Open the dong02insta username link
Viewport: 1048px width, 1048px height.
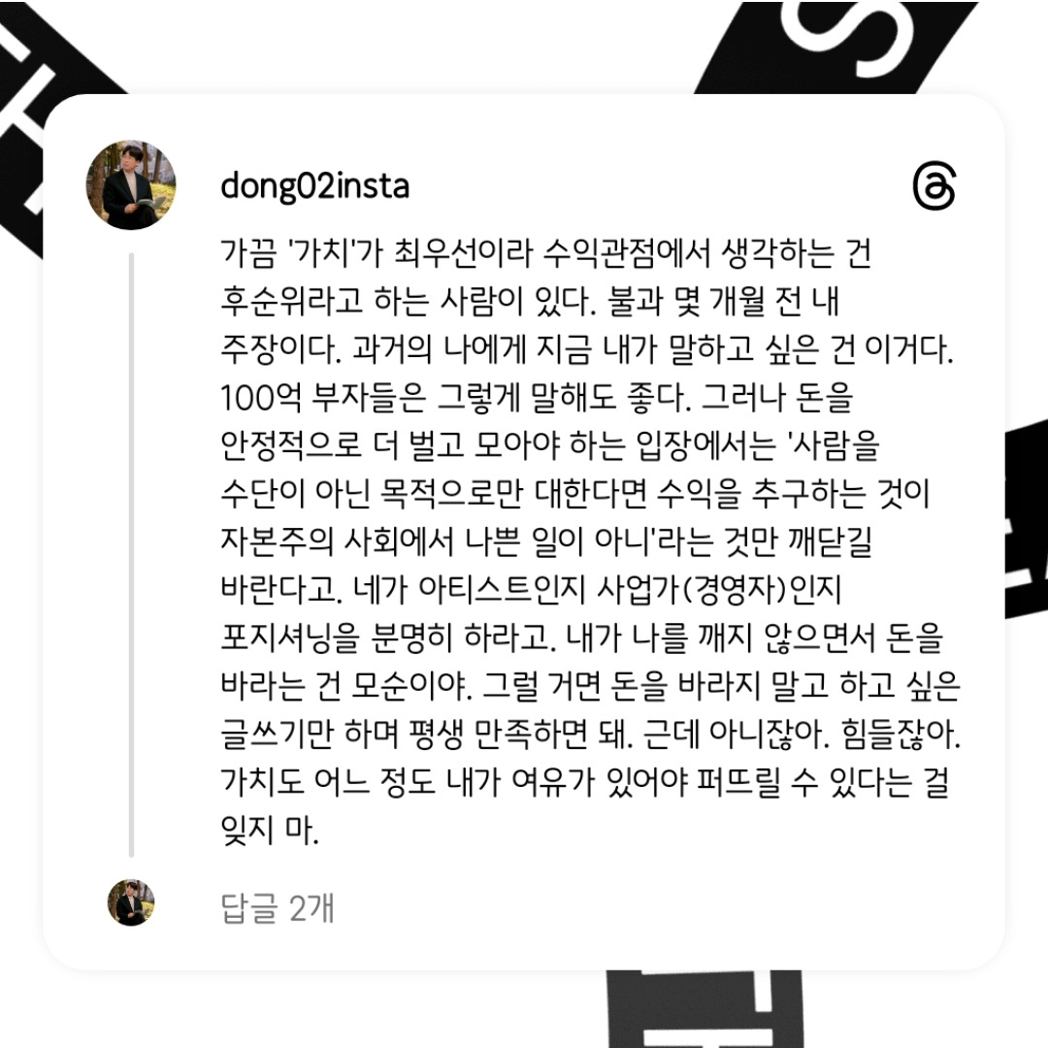[x=314, y=185]
